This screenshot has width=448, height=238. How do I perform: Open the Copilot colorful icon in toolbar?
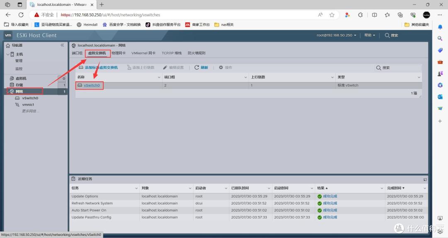point(347,15)
